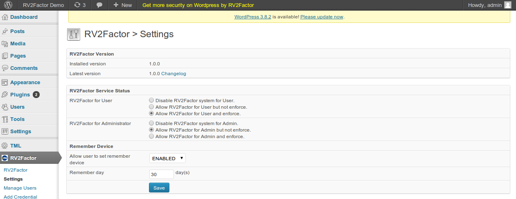Image resolution: width=516 pixels, height=199 pixels.
Task: Select Allow RV2Factor for Admin but not enforce
Action: click(152, 130)
